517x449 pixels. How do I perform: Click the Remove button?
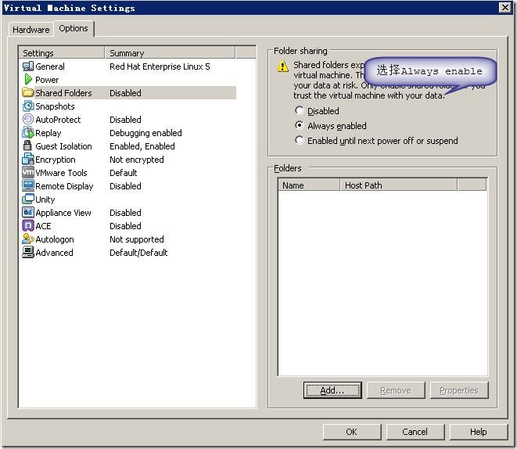[x=396, y=390]
